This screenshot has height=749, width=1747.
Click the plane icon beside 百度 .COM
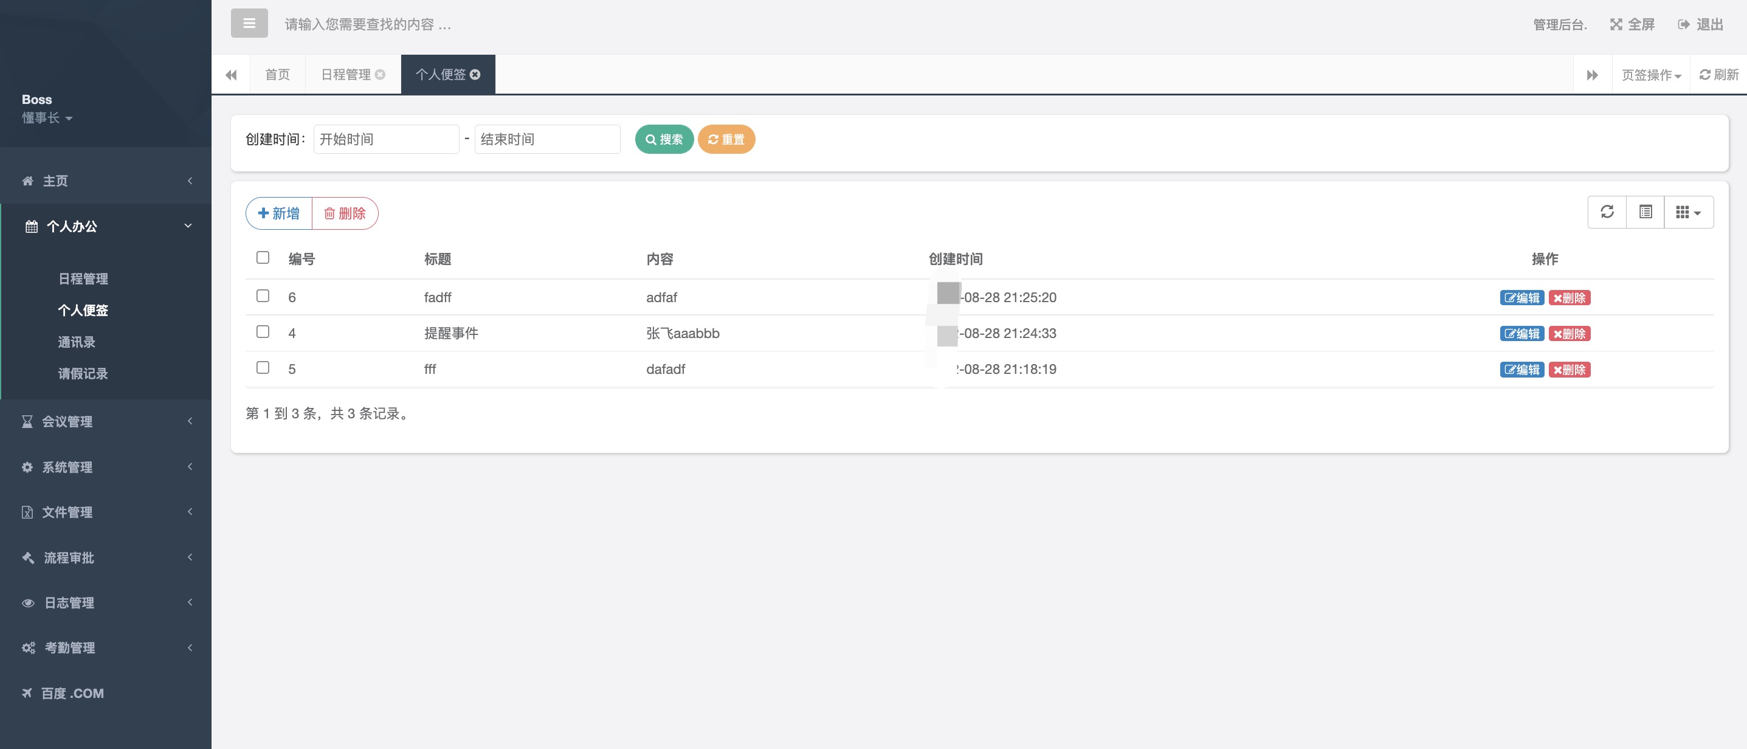[x=27, y=692]
